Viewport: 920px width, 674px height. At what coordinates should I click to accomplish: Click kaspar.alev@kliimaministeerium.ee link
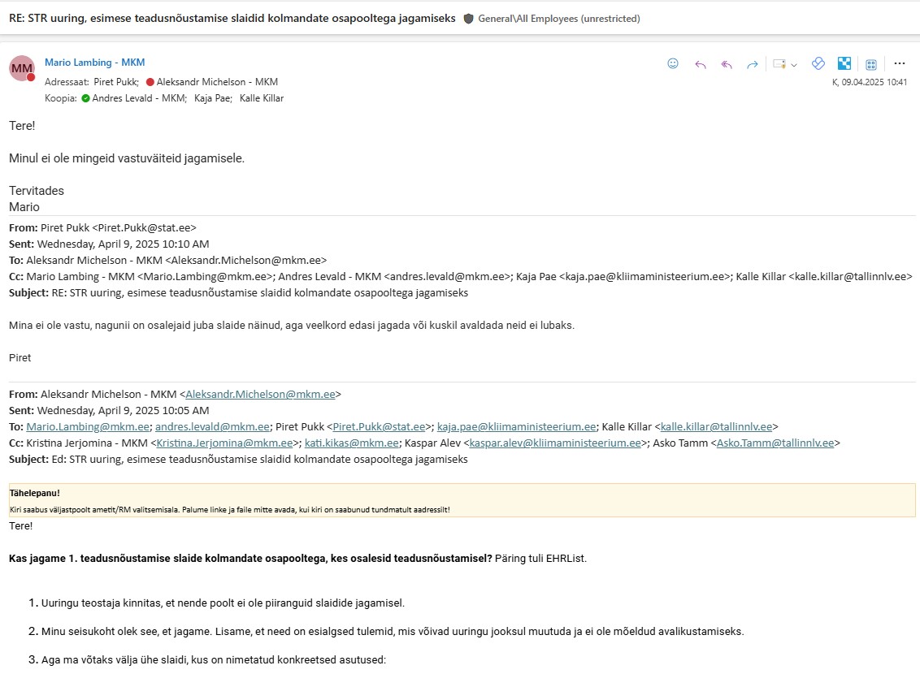pyautogui.click(x=555, y=443)
